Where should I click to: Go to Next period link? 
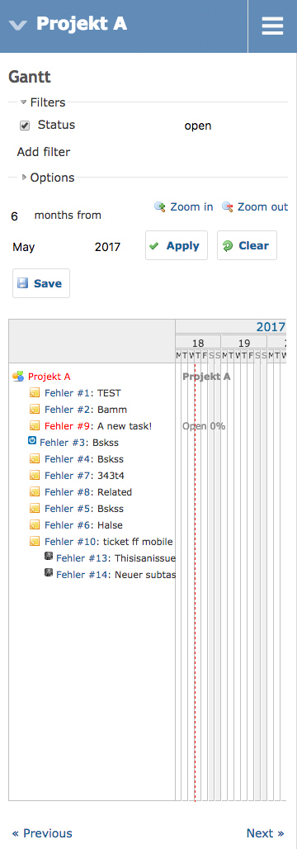(265, 832)
